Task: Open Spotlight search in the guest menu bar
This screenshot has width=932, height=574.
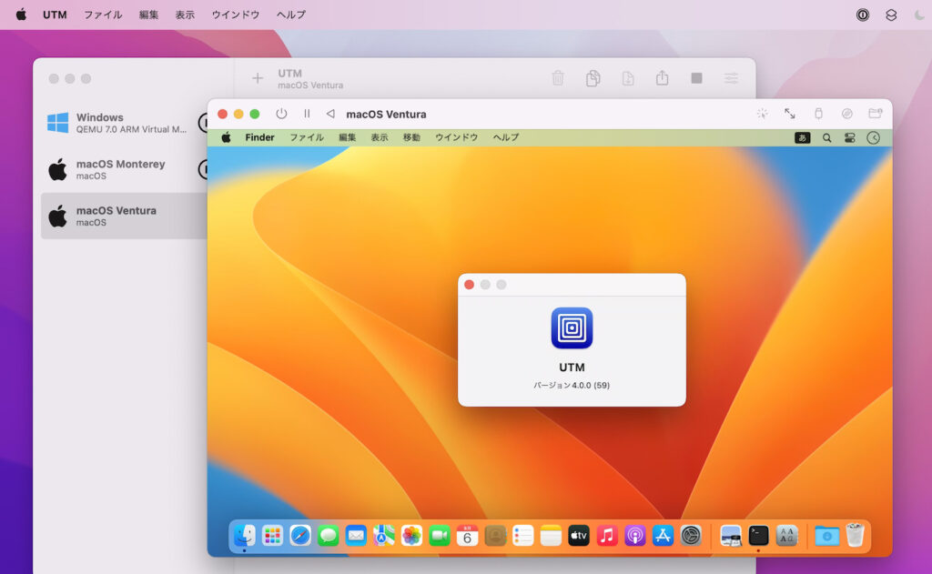Action: click(825, 137)
